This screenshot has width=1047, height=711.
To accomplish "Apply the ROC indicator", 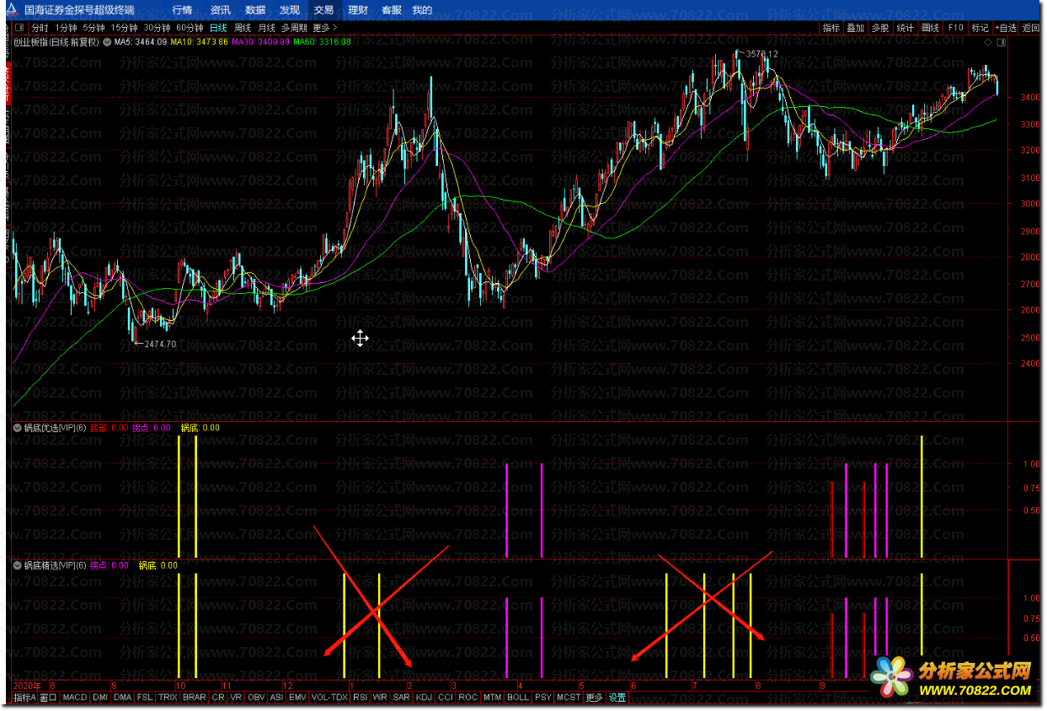I will [468, 698].
